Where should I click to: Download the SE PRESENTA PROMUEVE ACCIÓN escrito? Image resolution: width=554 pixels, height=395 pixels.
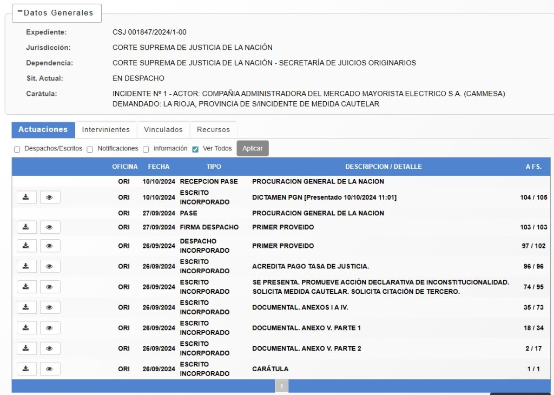[x=27, y=287]
